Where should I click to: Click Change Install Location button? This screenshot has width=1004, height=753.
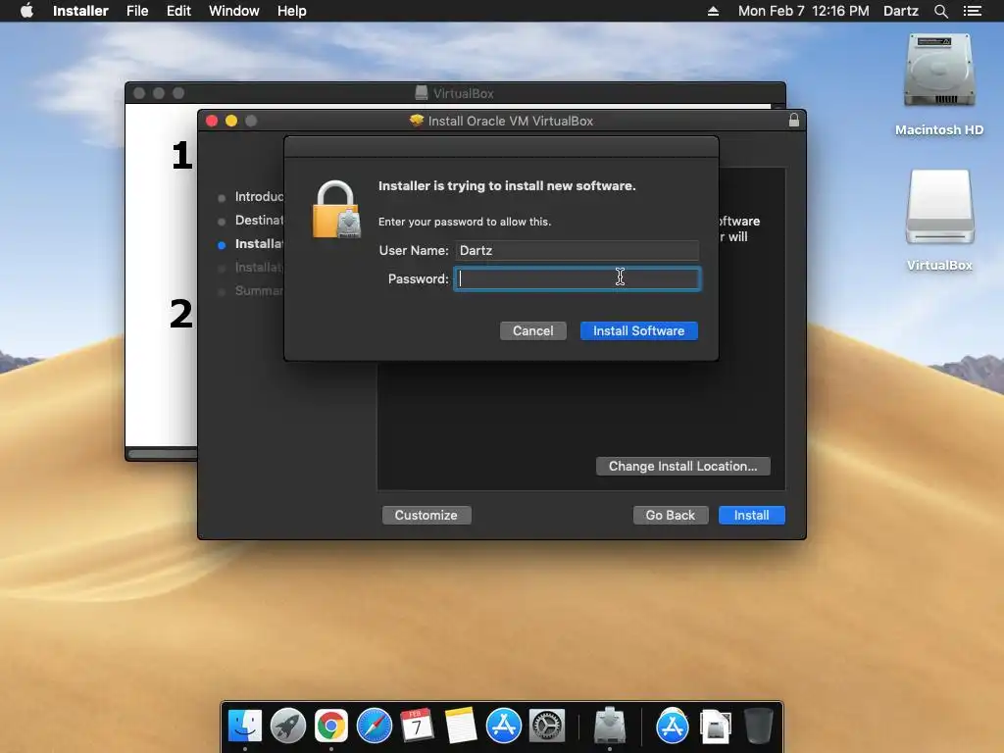[x=682, y=466]
